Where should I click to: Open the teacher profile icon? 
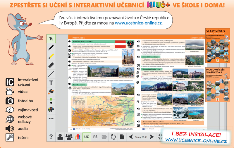(x=60, y=137)
